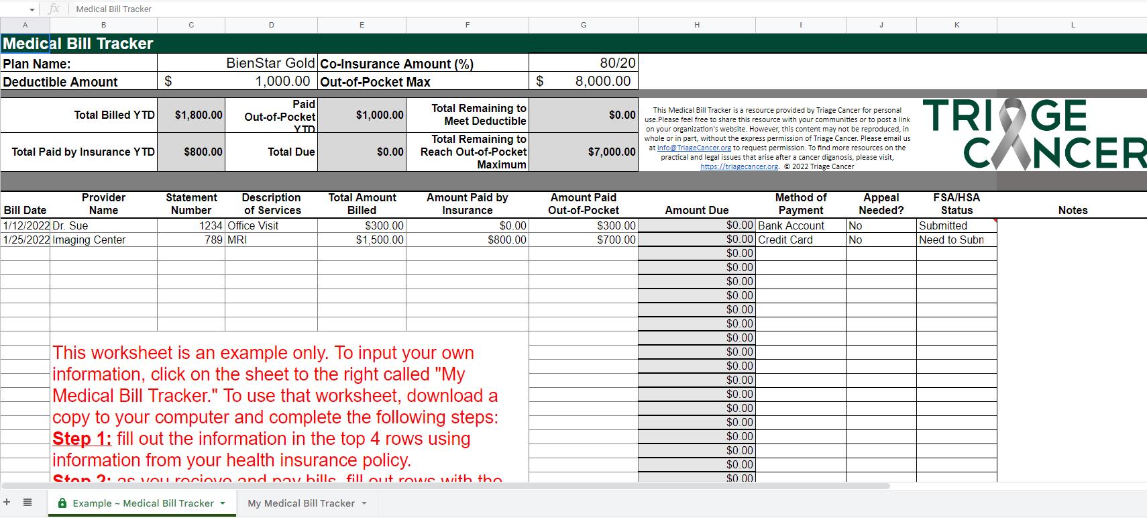
Task: Open the Example tab dropdown arrow
Action: point(223,503)
